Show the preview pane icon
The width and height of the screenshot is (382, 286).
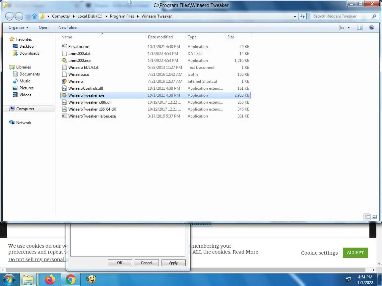pyautogui.click(x=359, y=27)
